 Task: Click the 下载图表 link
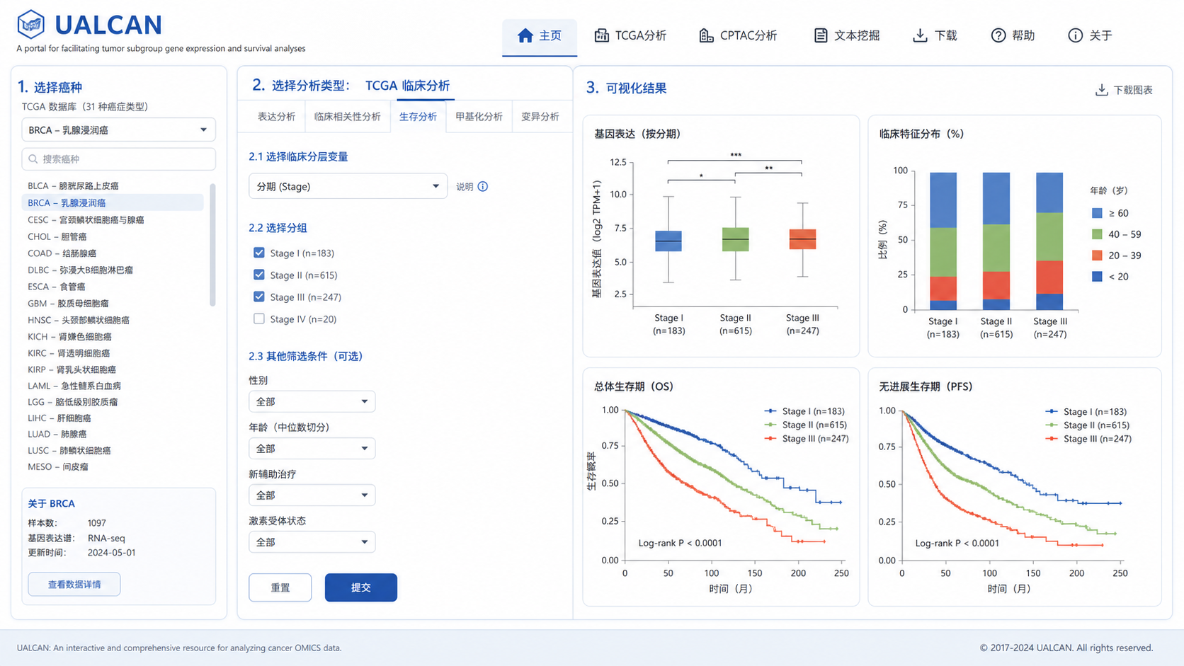pyautogui.click(x=1124, y=90)
